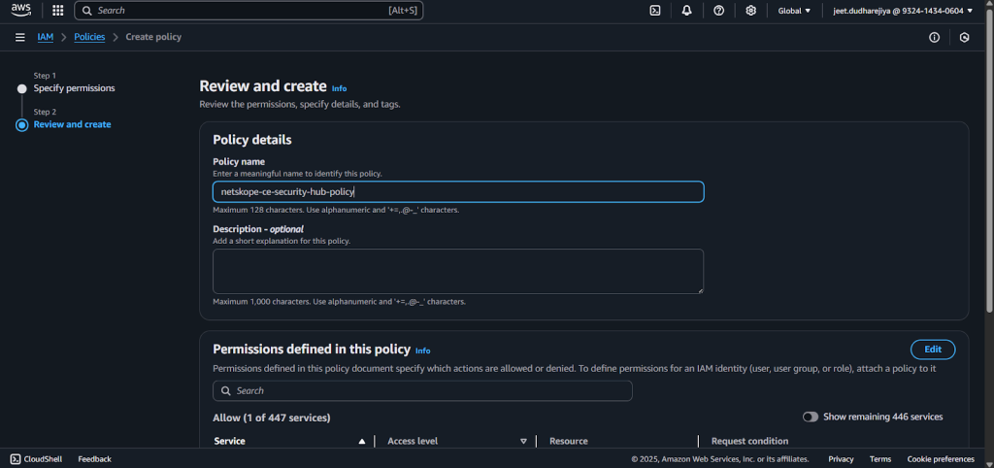Screen dimensions: 994x468
Task: Click the magnifier in the permissions search box
Action: point(225,390)
